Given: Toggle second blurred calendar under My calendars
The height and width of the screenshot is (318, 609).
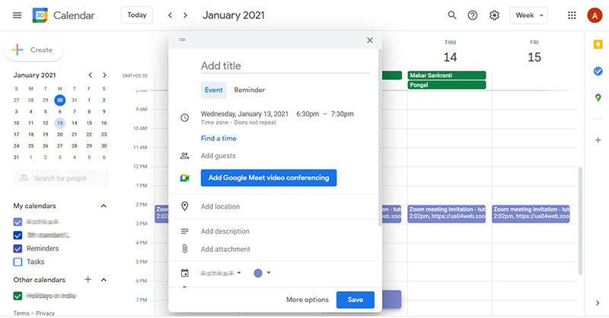Looking at the screenshot, I should pos(18,235).
